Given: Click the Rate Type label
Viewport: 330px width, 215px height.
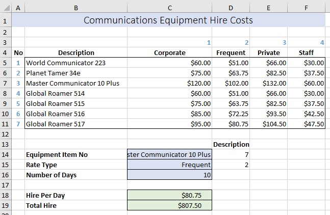Looking at the screenshot, I should 41,165.
